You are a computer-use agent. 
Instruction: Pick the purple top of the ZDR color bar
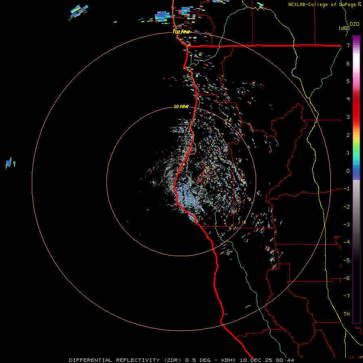click(x=356, y=40)
